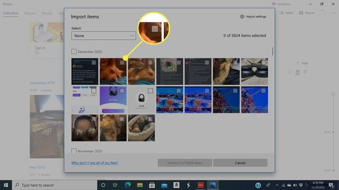Tick checkbox on toy photo screenshot thumbnail
The width and height of the screenshot is (339, 190).
point(178,62)
